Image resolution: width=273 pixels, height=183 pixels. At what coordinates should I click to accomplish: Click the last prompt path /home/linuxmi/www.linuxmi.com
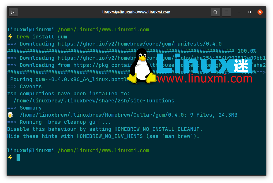coord(103,151)
